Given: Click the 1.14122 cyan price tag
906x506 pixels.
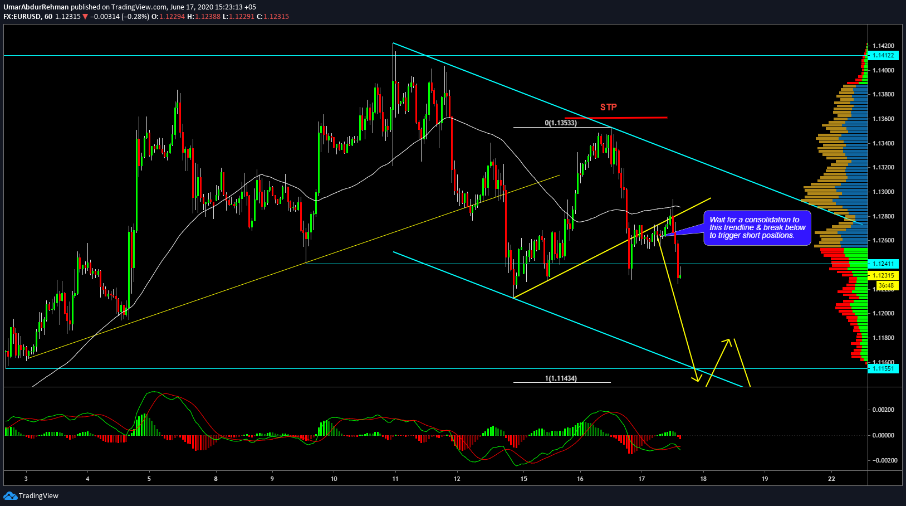Looking at the screenshot, I should (x=883, y=55).
